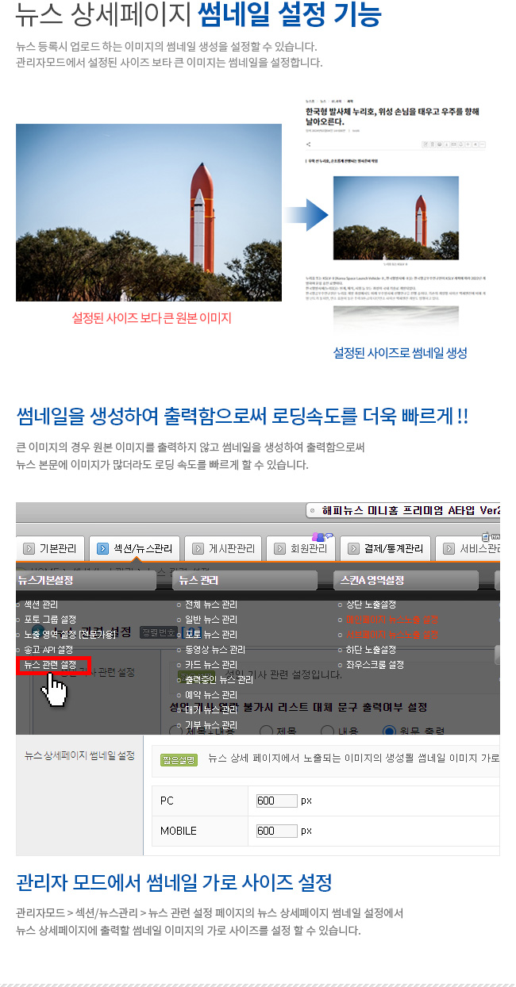Select the 원문 출력 radio button
The image size is (516, 987).
(x=389, y=730)
